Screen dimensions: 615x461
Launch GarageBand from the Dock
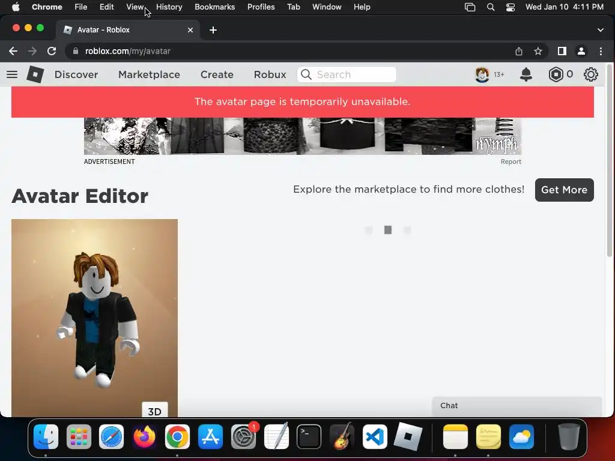[342, 437]
